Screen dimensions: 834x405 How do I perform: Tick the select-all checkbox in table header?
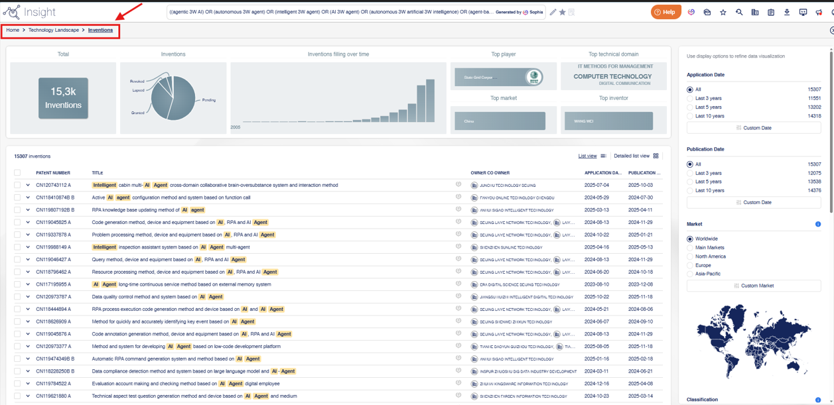pos(17,173)
